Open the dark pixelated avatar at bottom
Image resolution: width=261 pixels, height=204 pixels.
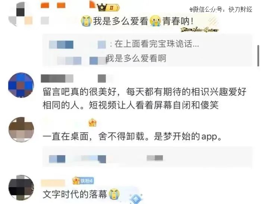[21, 187]
